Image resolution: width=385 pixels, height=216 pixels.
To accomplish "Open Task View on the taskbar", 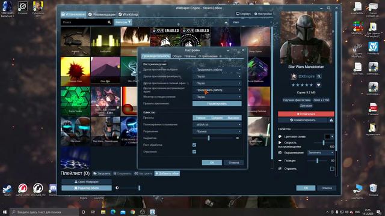I will pos(93,212).
